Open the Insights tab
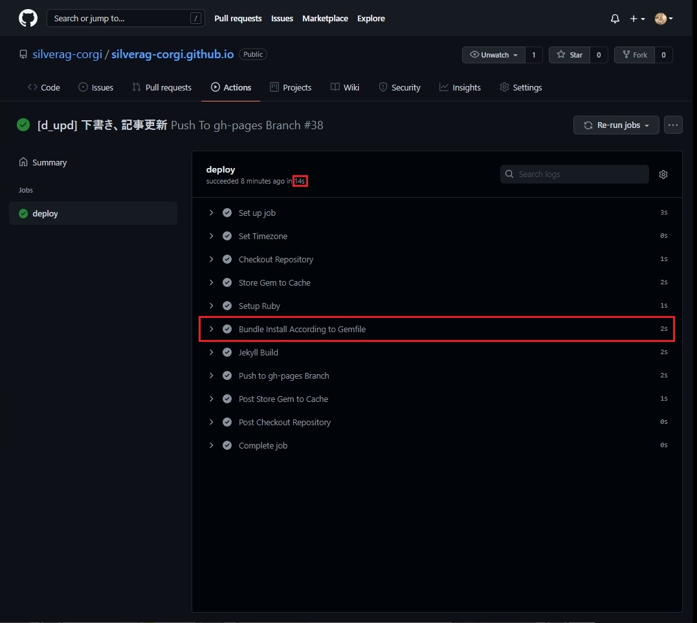This screenshot has height=623, width=697. tap(460, 87)
